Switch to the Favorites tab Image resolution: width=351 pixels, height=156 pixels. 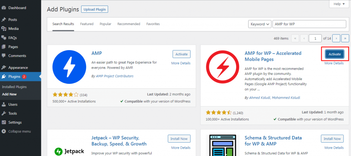click(x=153, y=24)
